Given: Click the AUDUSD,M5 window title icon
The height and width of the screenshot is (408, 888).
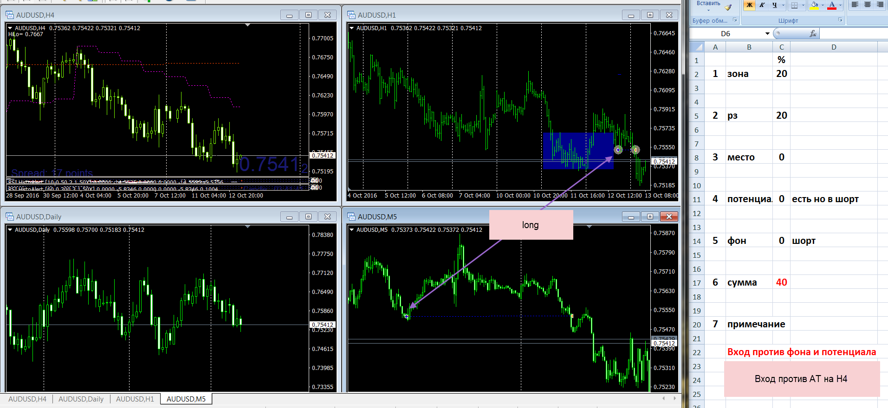Looking at the screenshot, I should pyautogui.click(x=351, y=217).
